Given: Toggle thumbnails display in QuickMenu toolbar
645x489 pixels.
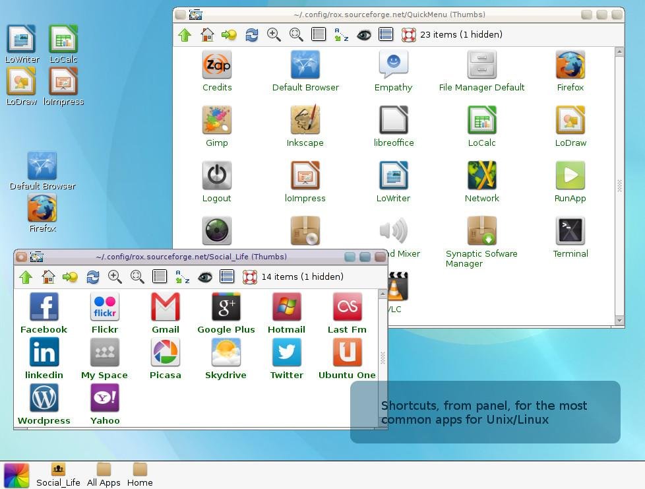Looking at the screenshot, I should click(x=386, y=34).
